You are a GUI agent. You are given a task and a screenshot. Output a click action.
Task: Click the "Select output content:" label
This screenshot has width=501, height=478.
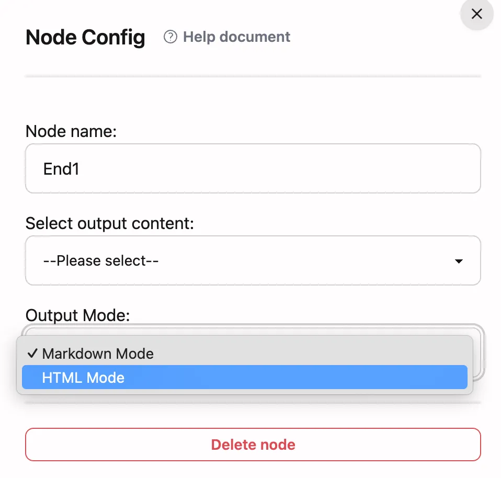point(110,224)
